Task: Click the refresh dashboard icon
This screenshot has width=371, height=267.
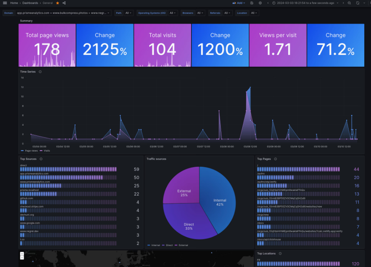Action: tap(358, 3)
